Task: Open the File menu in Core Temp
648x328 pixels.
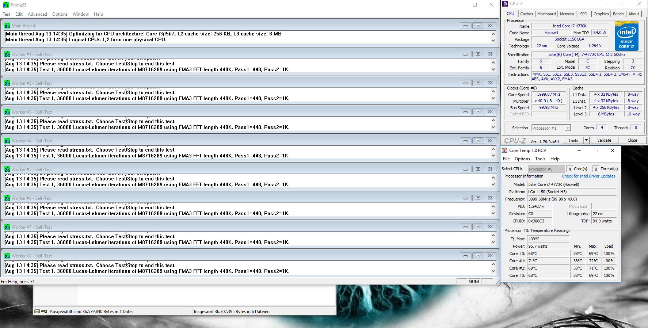Action: pyautogui.click(x=506, y=159)
